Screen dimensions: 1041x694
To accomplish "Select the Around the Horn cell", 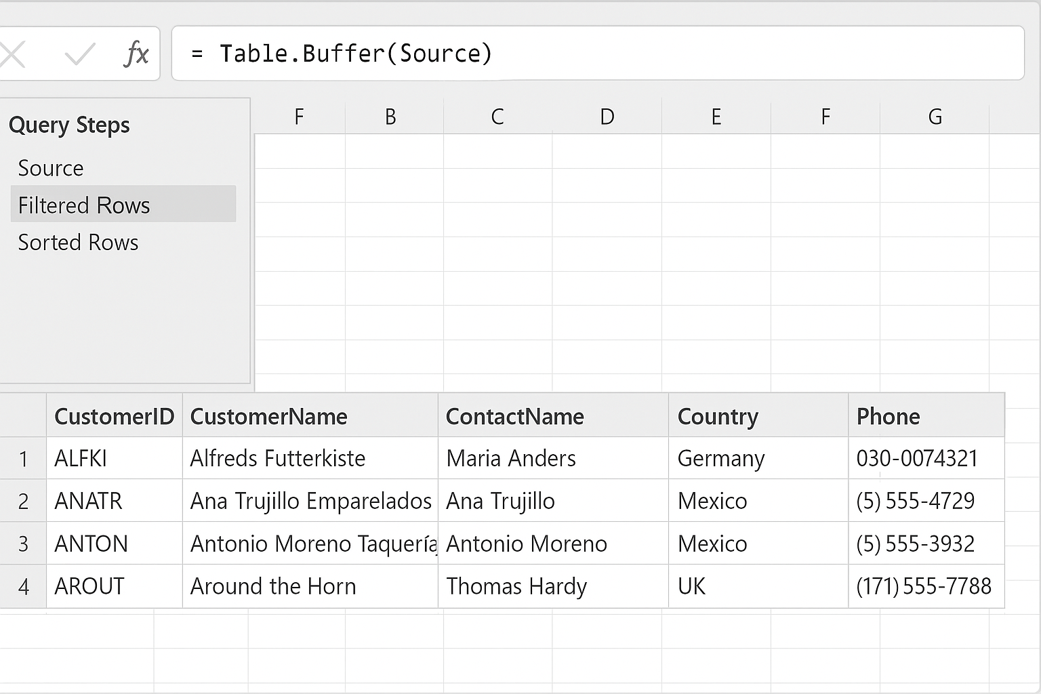I will [x=310, y=586].
